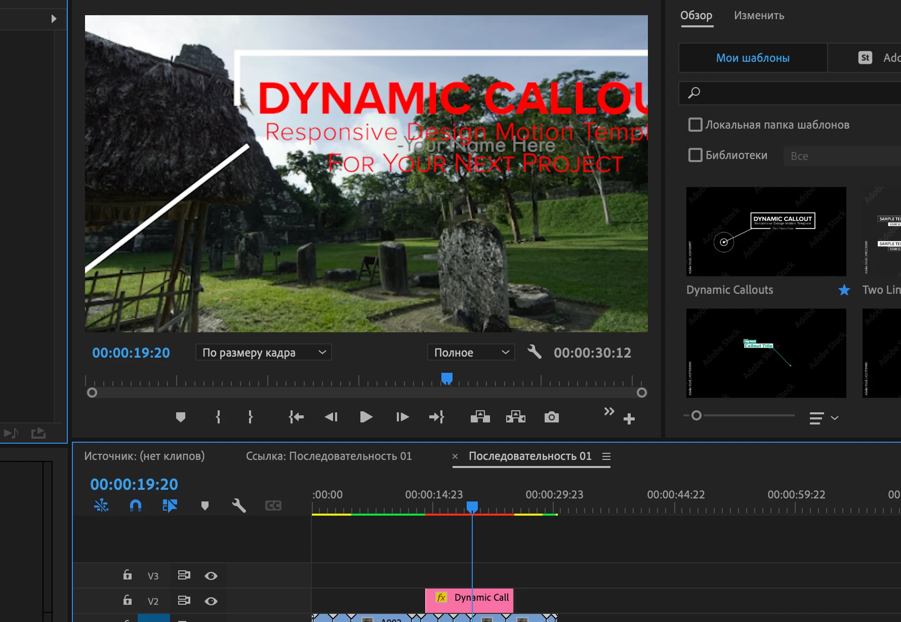Click the Export Frame camera icon
Screen dimensions: 901x622
click(551, 417)
